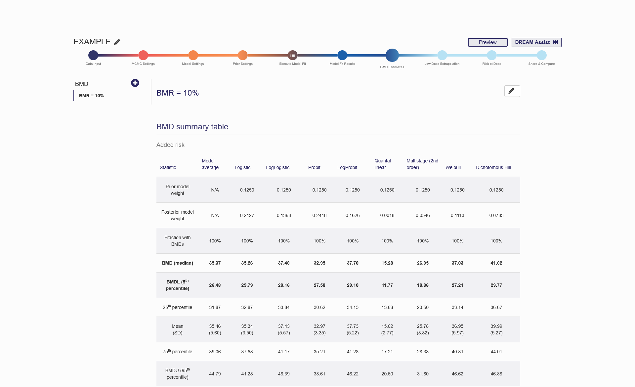
Task: Click the pencil icon next to EXAMPLE title
Action: [x=117, y=42]
